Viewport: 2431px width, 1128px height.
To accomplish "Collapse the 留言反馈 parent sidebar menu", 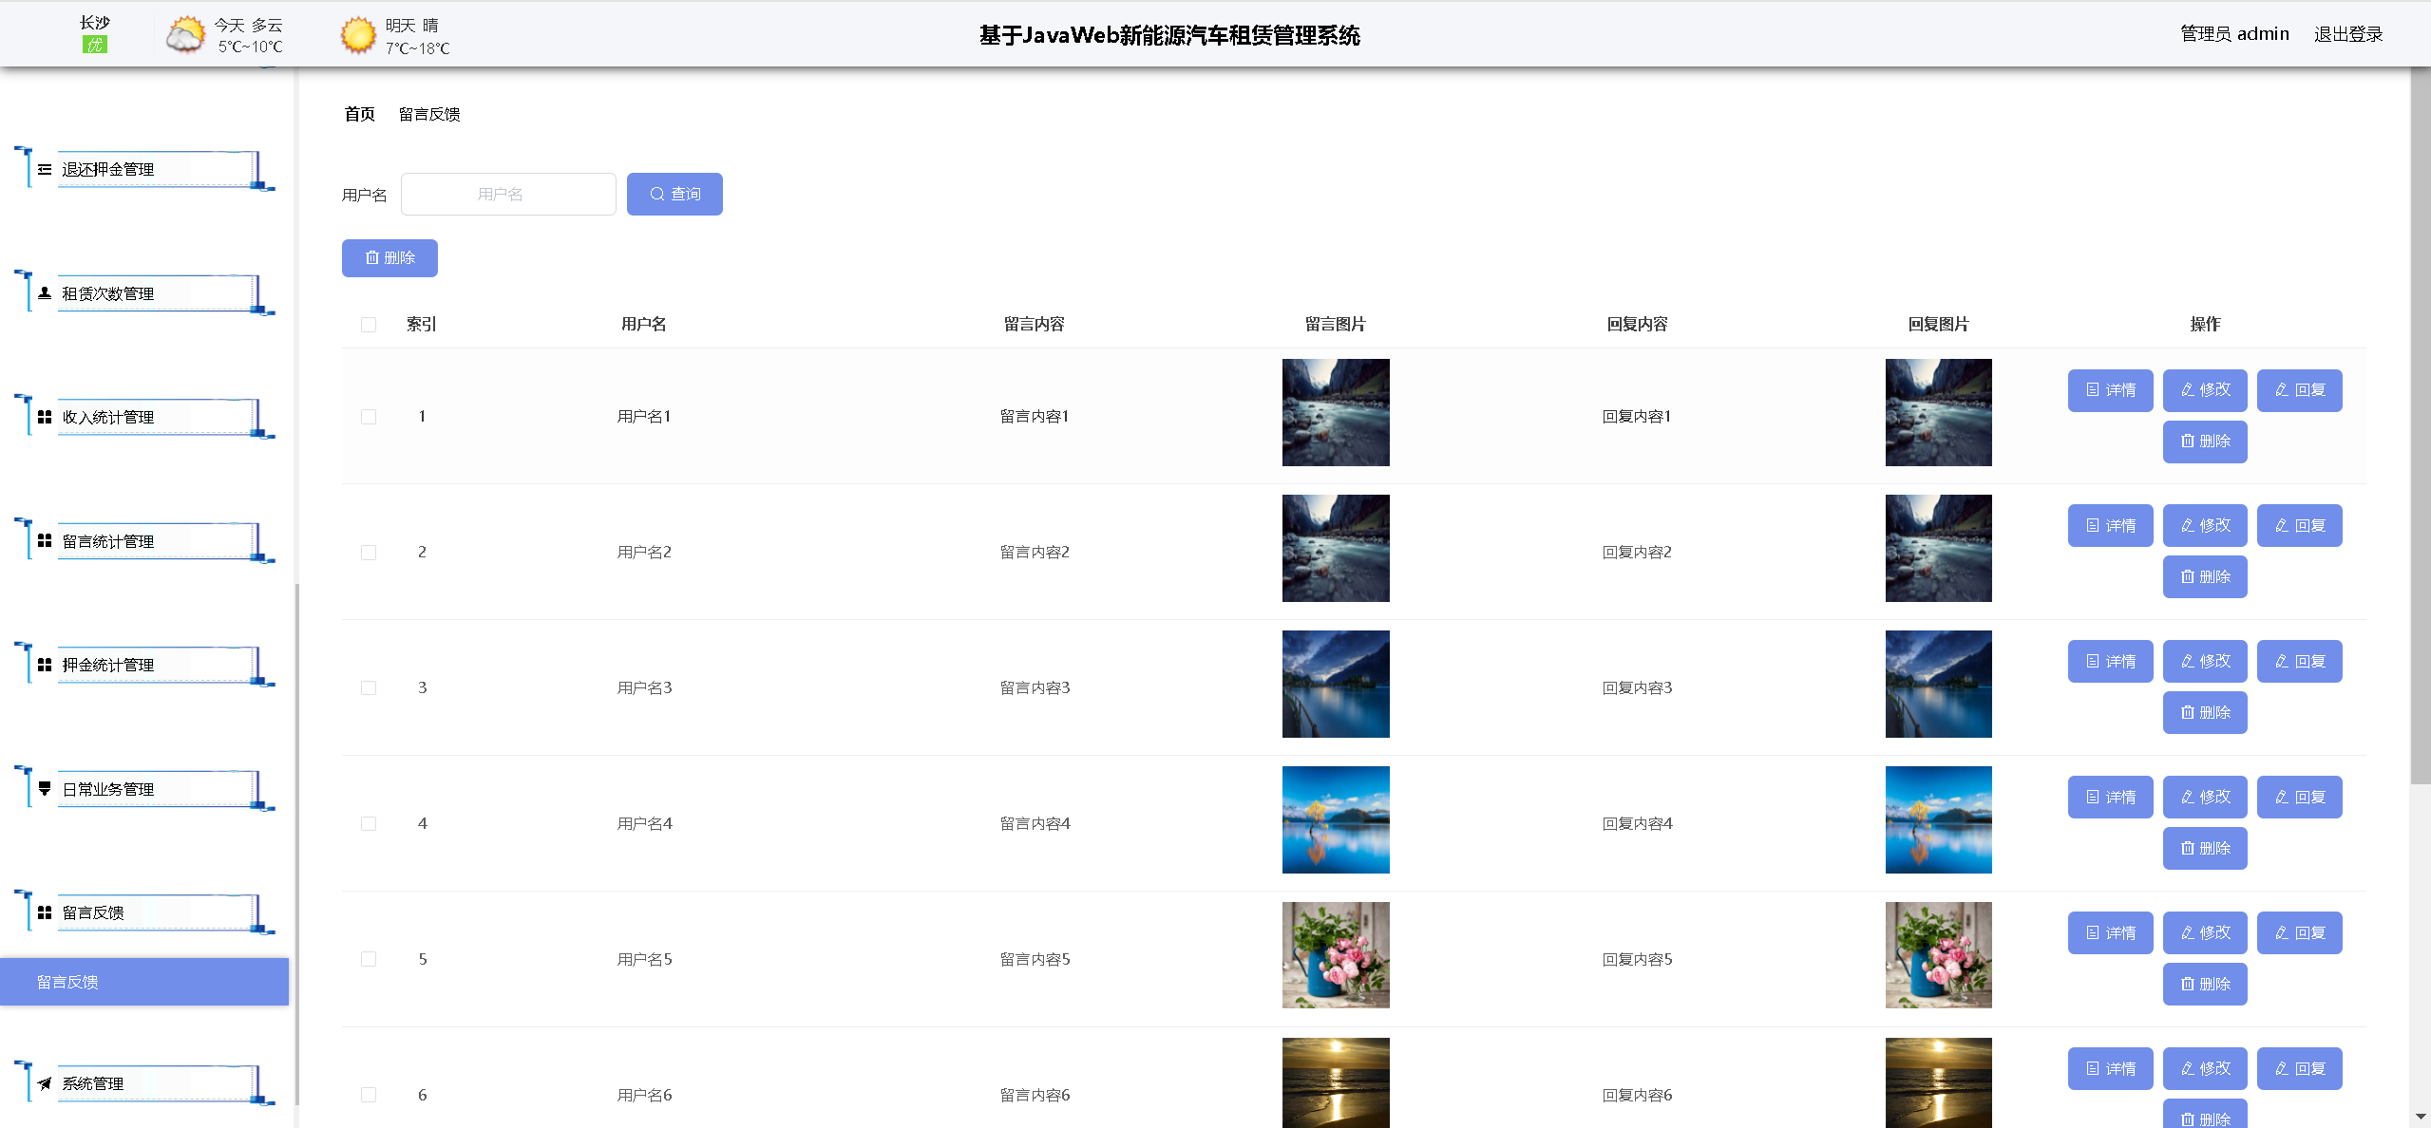I will tap(144, 913).
